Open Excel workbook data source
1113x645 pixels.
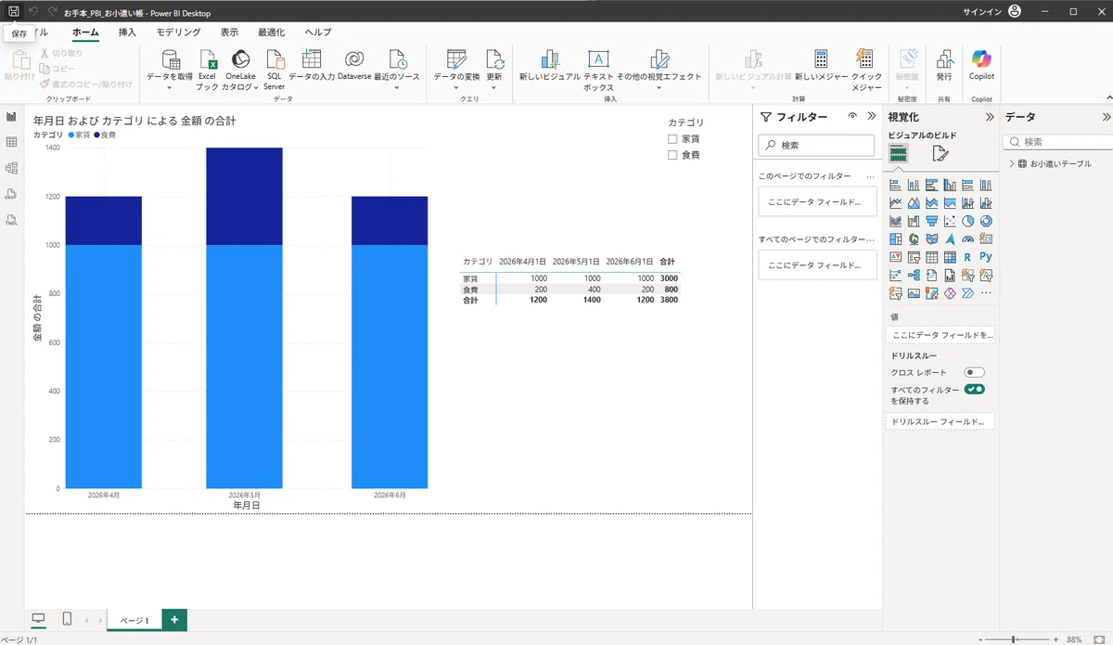coord(207,70)
